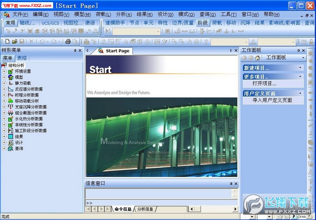Collapse the 新建项目 section header
This screenshot has height=220, width=316.
pos(300,68)
